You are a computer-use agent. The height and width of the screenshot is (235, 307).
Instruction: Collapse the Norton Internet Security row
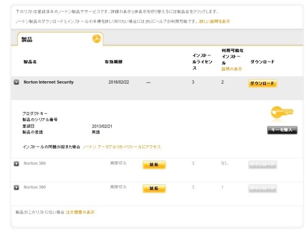(17, 82)
